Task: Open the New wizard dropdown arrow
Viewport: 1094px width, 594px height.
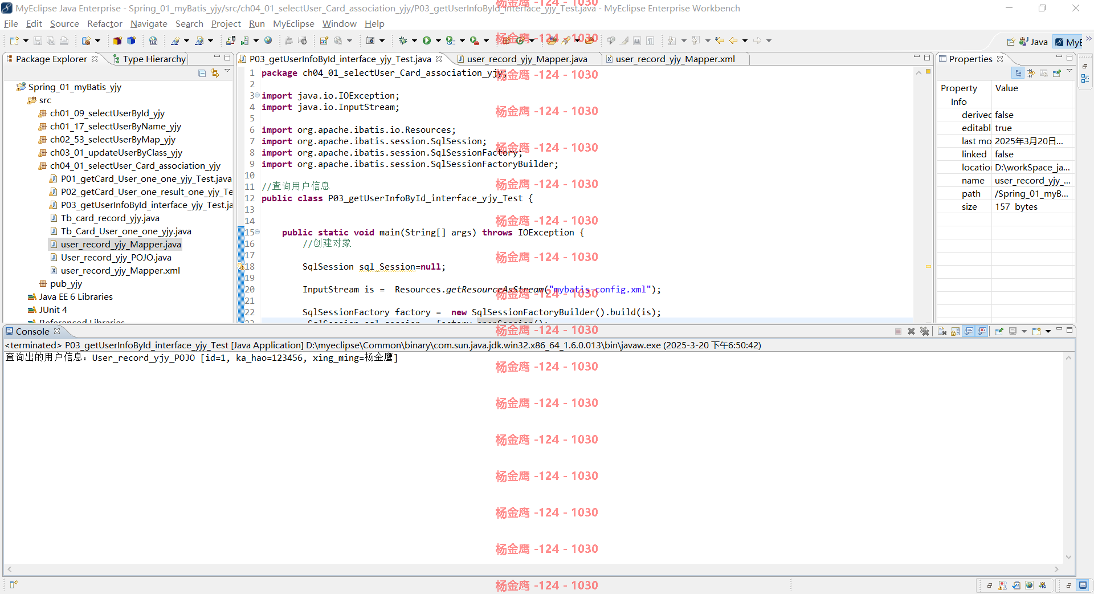Action: point(26,40)
